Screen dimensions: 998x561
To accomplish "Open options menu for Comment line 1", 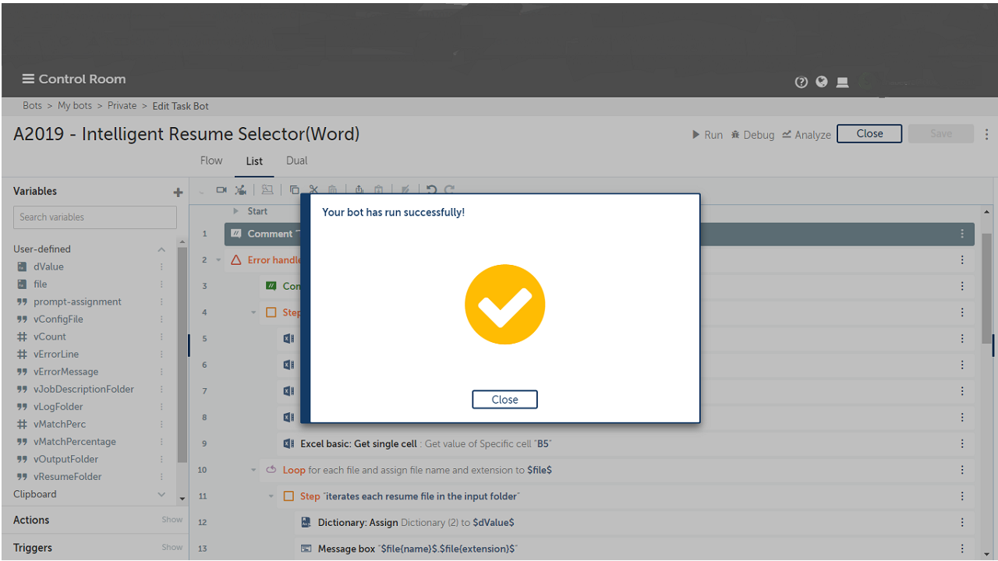I will [962, 234].
